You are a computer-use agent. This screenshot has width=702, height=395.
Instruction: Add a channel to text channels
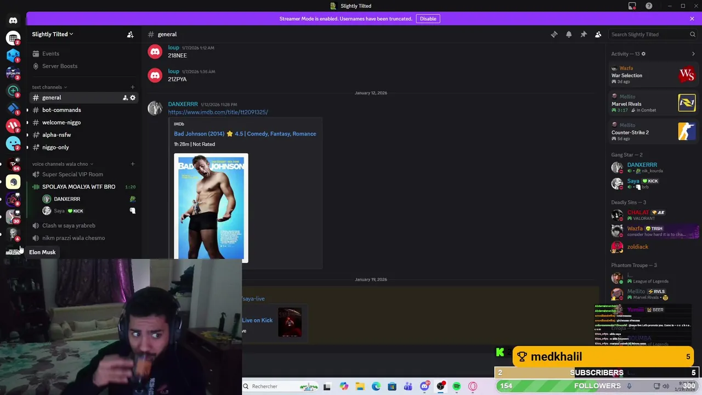tap(132, 87)
